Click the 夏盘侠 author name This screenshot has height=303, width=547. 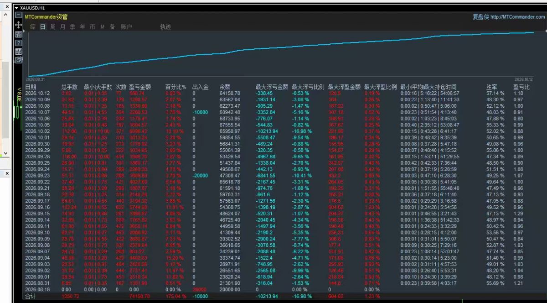point(480,17)
